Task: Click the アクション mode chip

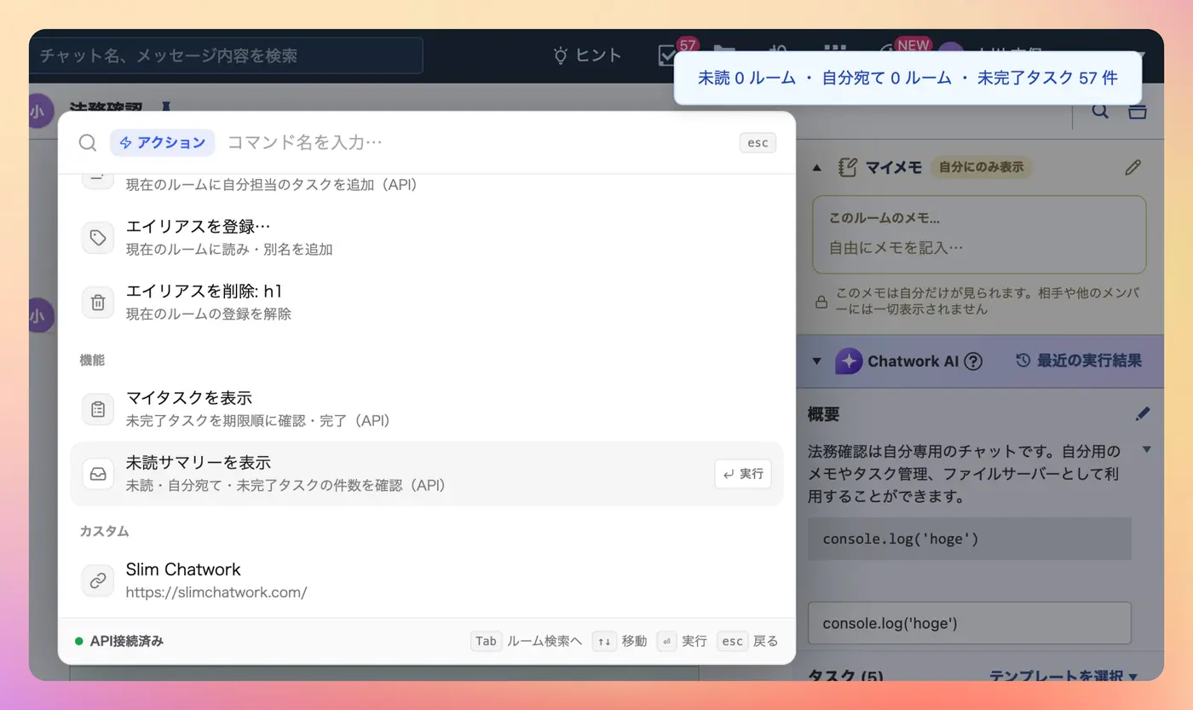Action: pyautogui.click(x=162, y=142)
